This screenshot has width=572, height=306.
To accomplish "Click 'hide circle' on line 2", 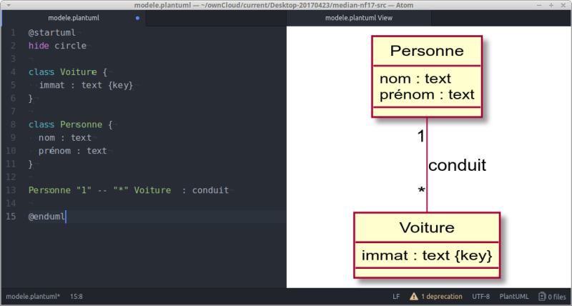I will [x=57, y=46].
